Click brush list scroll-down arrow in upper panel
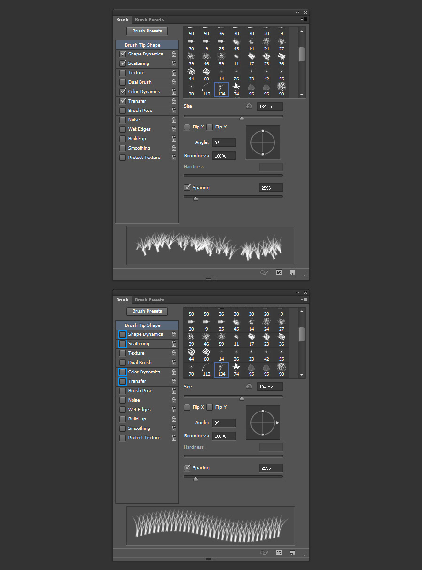422x570 pixels. click(302, 95)
